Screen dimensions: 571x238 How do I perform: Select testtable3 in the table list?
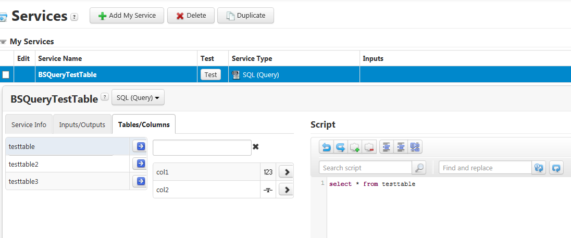[x=68, y=181]
